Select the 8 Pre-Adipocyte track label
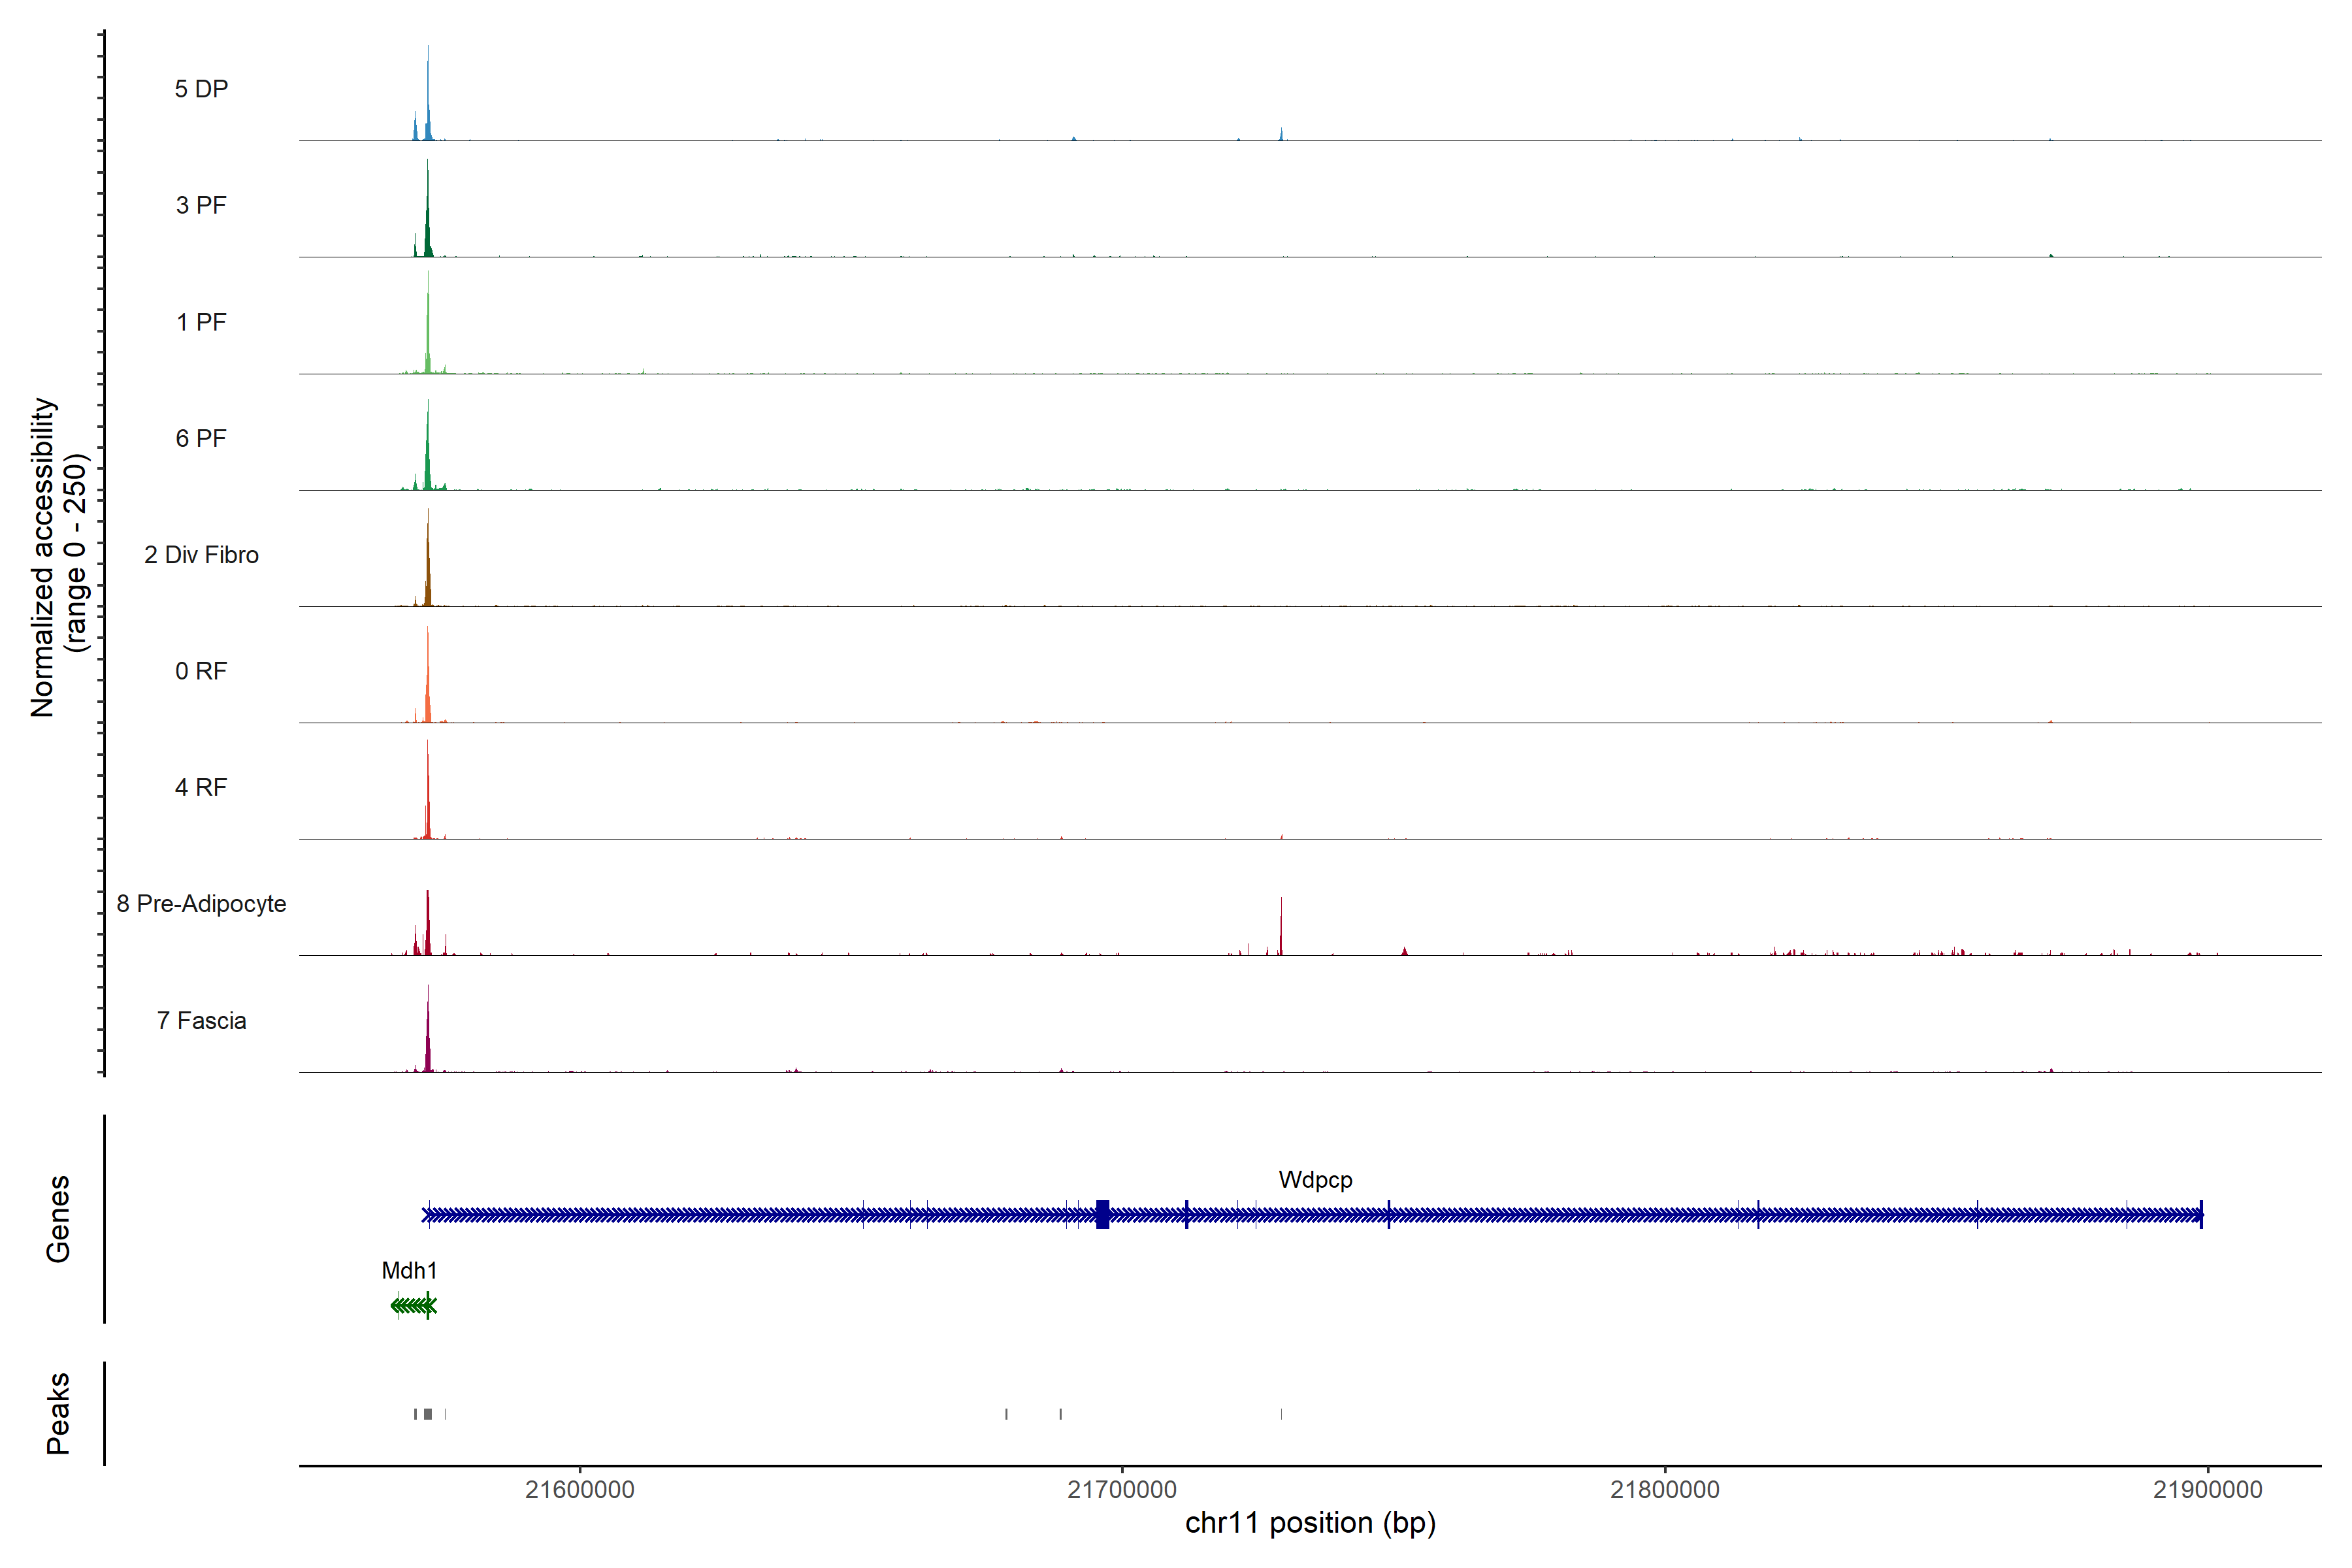This screenshot has width=2352, height=1568. point(201,903)
